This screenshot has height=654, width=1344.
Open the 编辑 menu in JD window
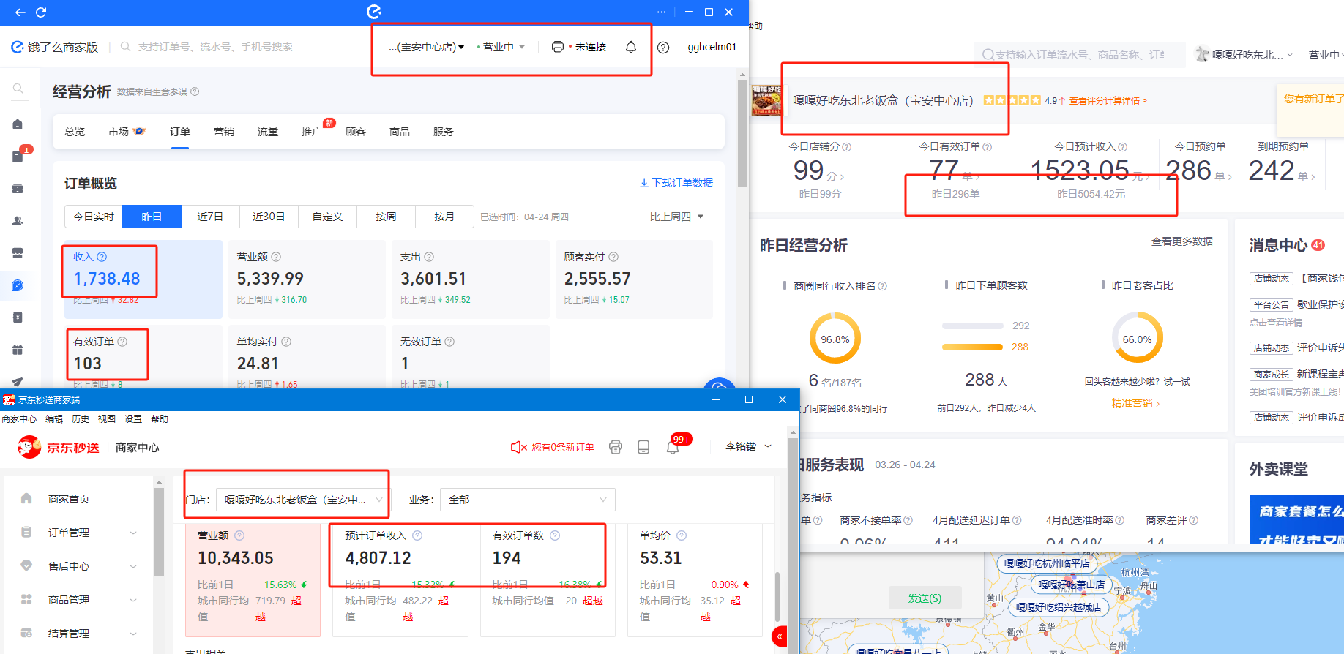coord(54,419)
